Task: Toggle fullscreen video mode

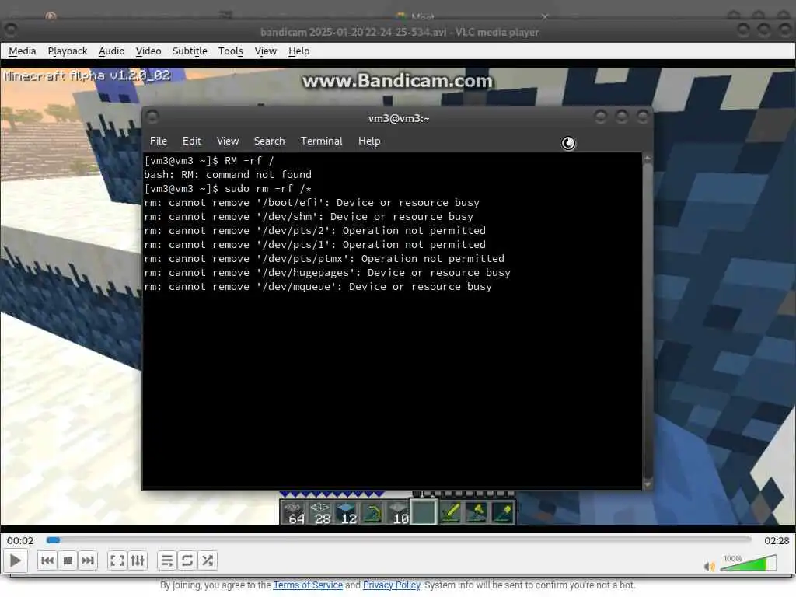Action: tap(117, 560)
